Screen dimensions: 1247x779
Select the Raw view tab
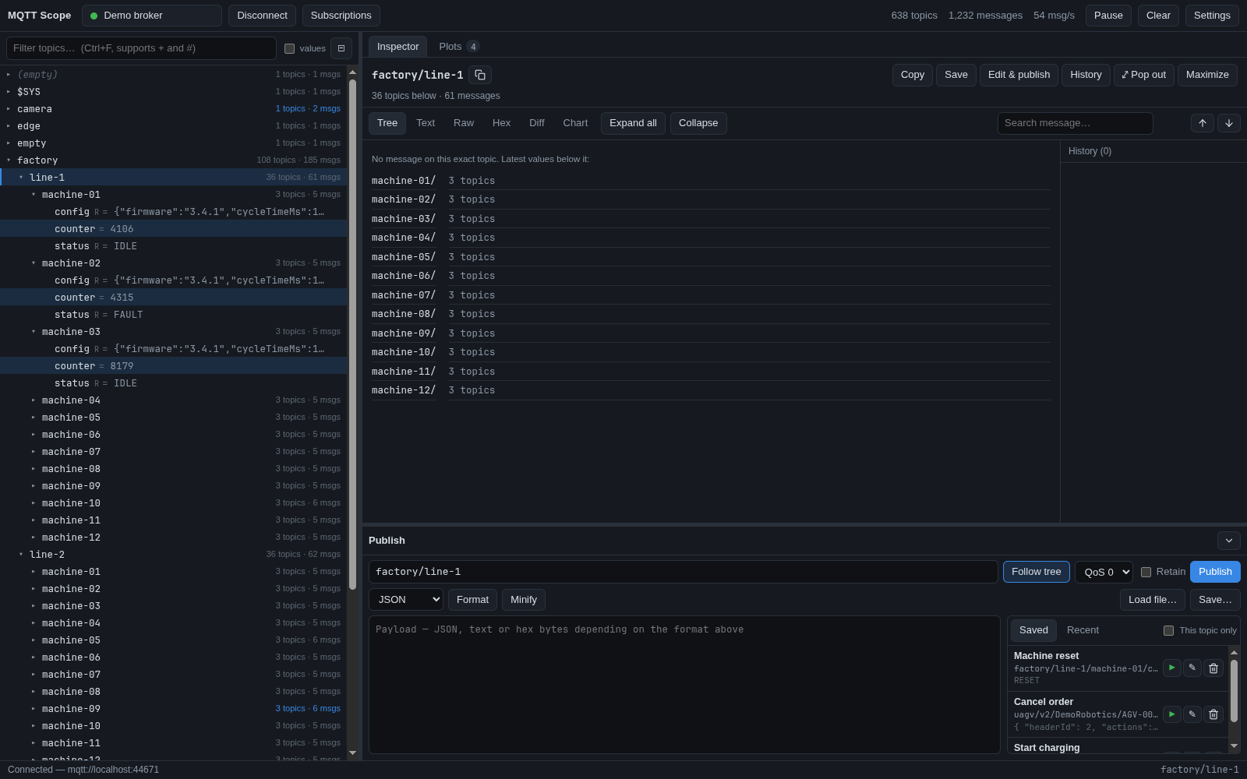click(464, 123)
